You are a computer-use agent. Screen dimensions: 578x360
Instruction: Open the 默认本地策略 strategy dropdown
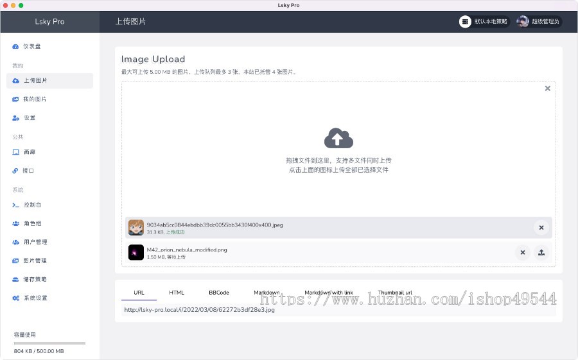click(484, 22)
